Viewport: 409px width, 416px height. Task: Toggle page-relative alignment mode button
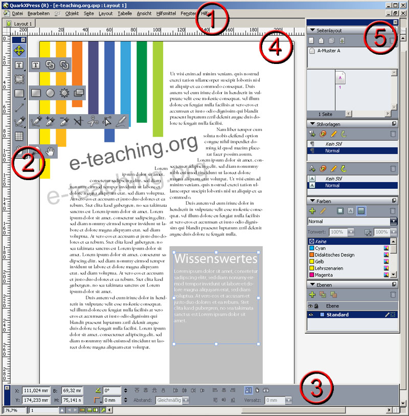click(257, 390)
